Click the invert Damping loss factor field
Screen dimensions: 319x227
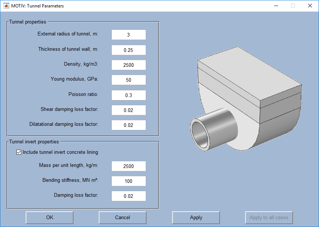(129, 196)
